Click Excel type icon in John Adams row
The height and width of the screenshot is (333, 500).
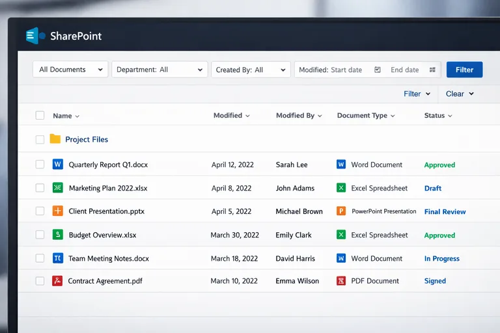341,188
